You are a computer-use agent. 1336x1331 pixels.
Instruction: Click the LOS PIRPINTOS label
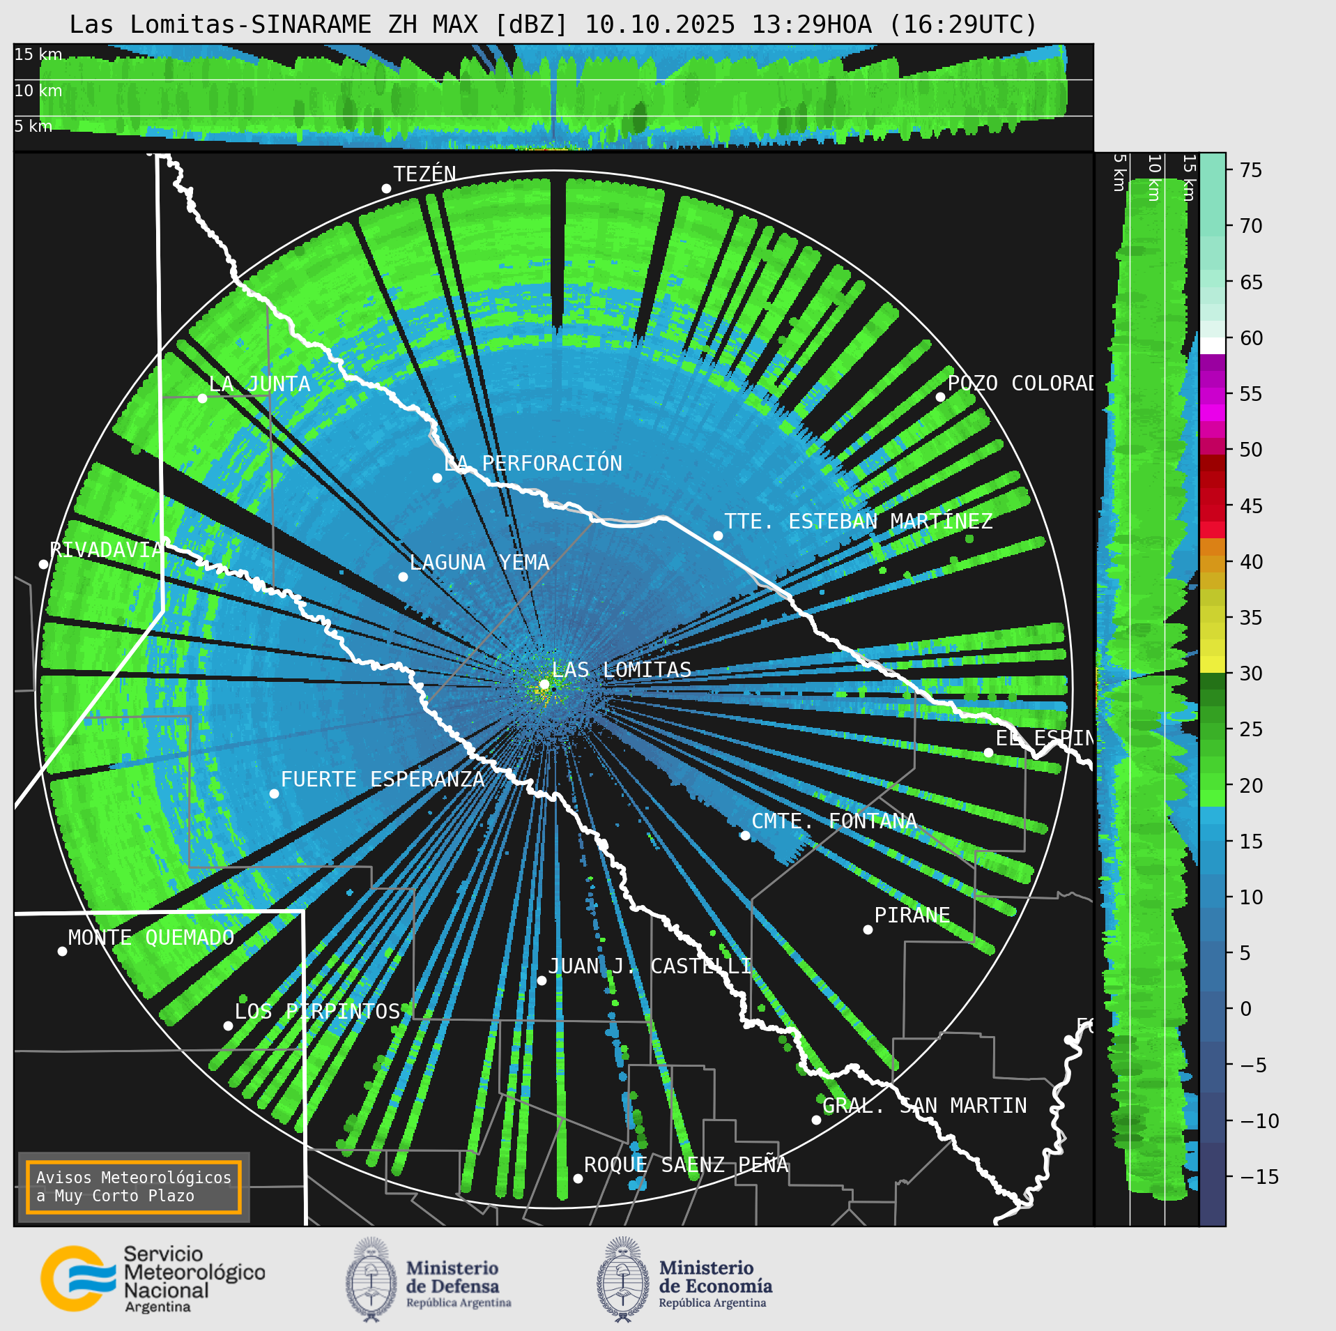[x=317, y=1012]
